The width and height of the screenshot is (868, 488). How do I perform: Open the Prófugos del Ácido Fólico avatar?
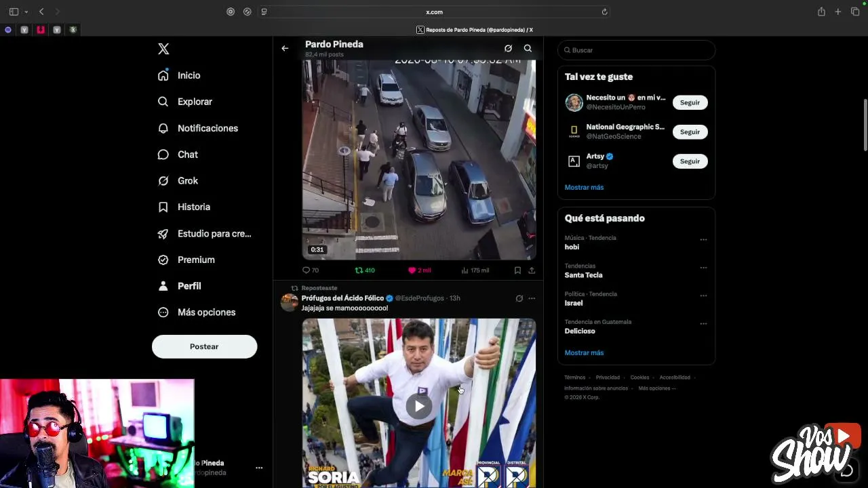click(x=290, y=302)
